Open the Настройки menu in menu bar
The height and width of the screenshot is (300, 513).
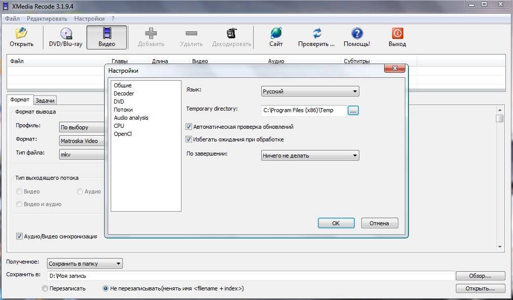coord(89,19)
